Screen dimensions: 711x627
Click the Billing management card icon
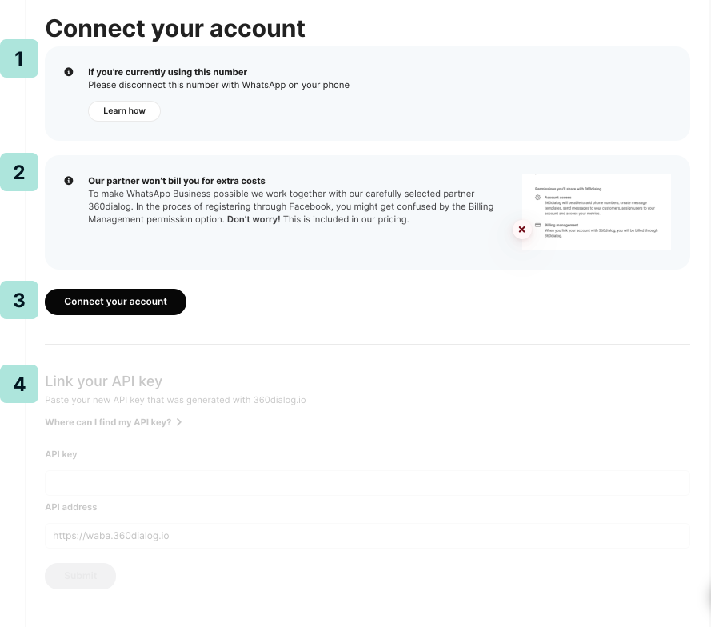(538, 226)
